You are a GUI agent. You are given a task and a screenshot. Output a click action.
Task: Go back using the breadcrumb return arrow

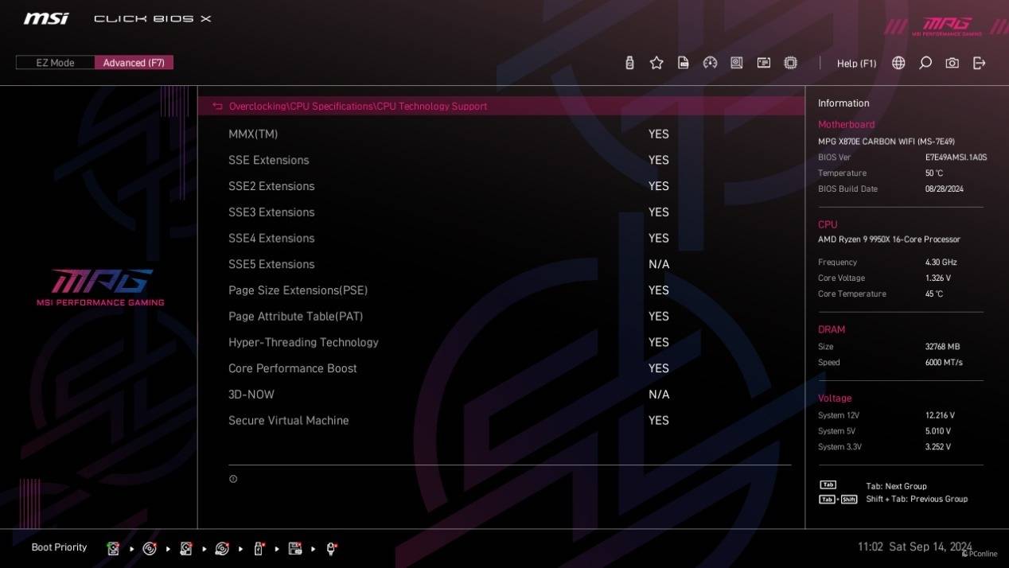(217, 106)
